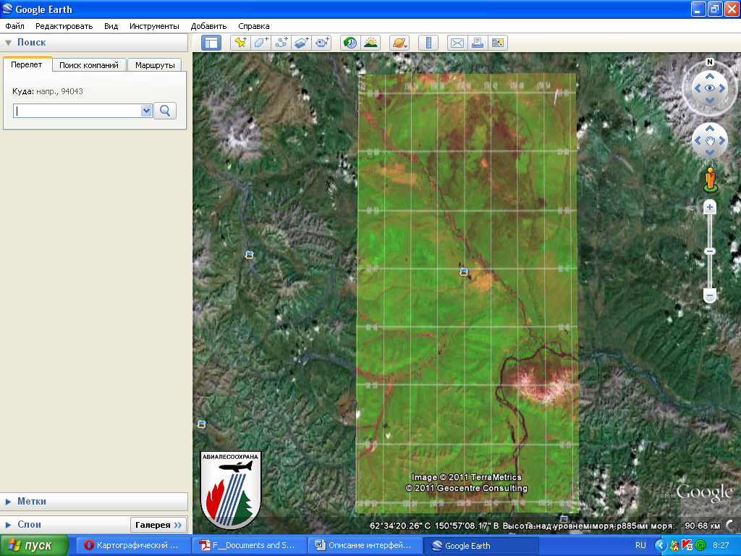Toggle the sidebar panel visibility

click(x=211, y=42)
